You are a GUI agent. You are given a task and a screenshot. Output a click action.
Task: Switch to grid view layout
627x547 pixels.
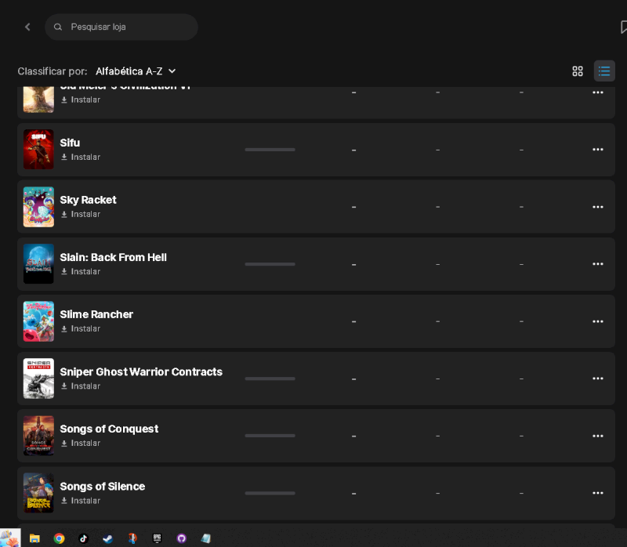(x=578, y=71)
